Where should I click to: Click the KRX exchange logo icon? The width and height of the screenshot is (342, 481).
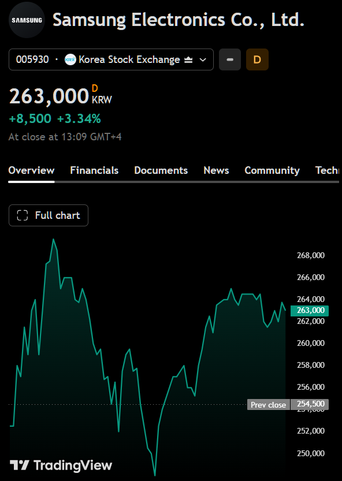point(70,59)
